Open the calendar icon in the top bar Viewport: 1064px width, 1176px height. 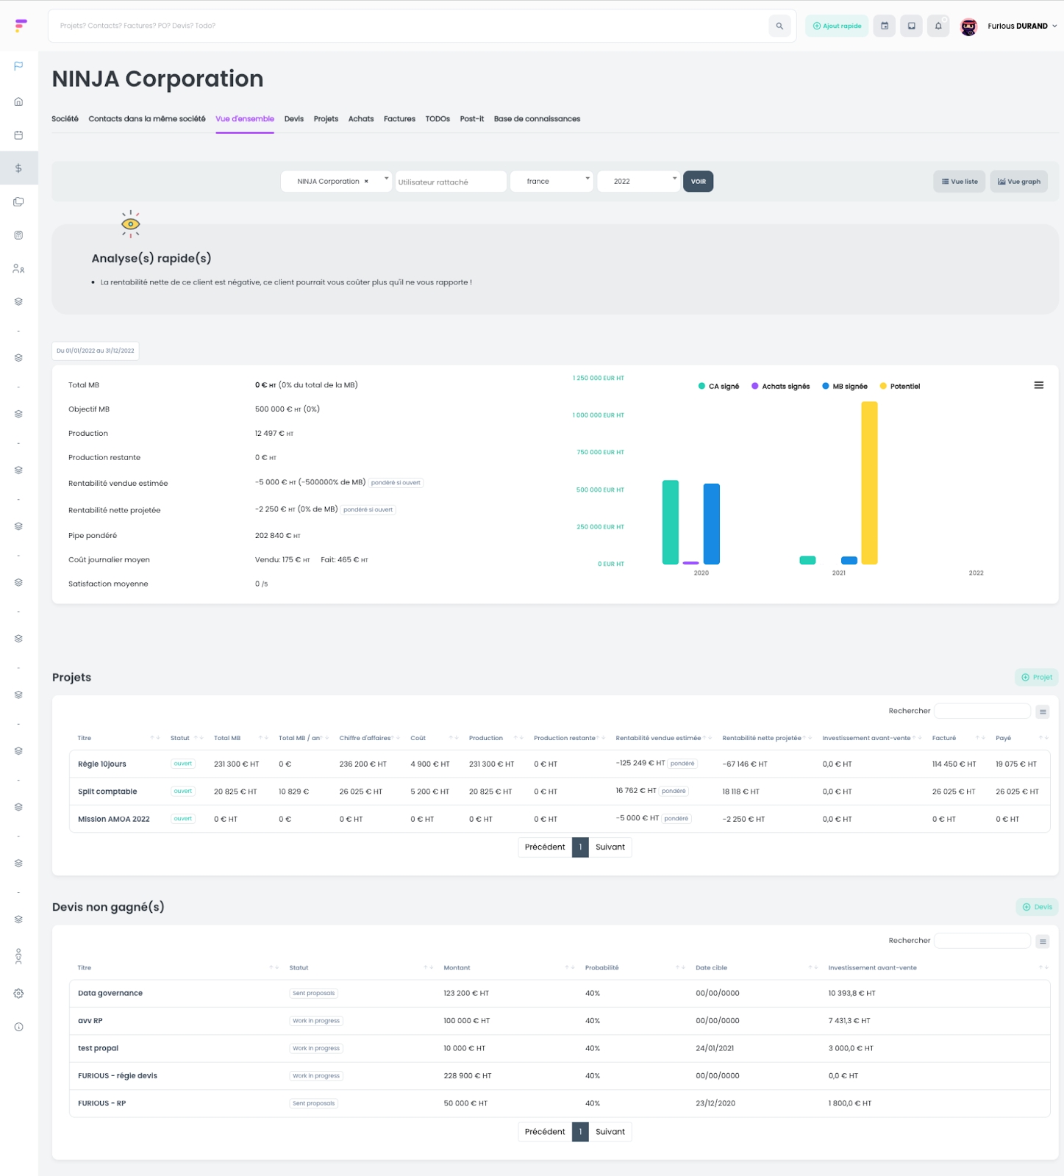[x=885, y=26]
